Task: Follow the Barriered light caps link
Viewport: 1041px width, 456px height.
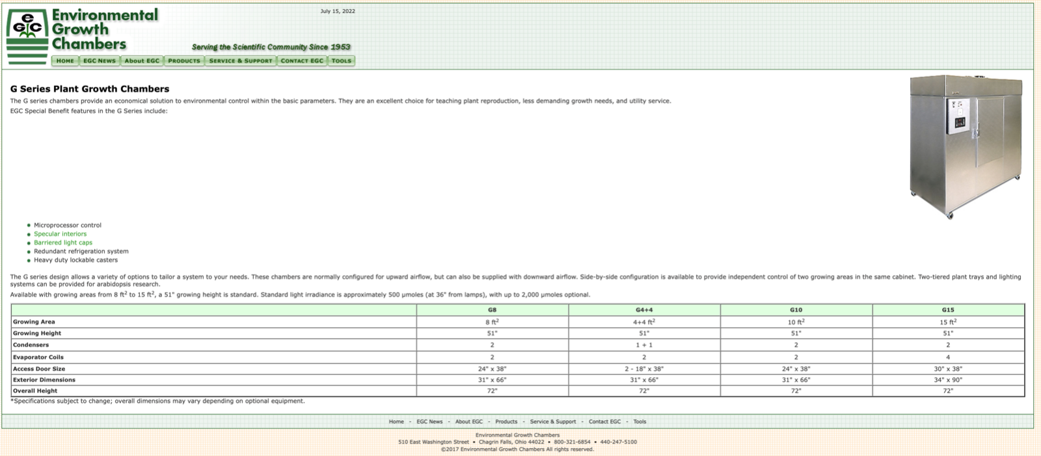Action: [63, 243]
